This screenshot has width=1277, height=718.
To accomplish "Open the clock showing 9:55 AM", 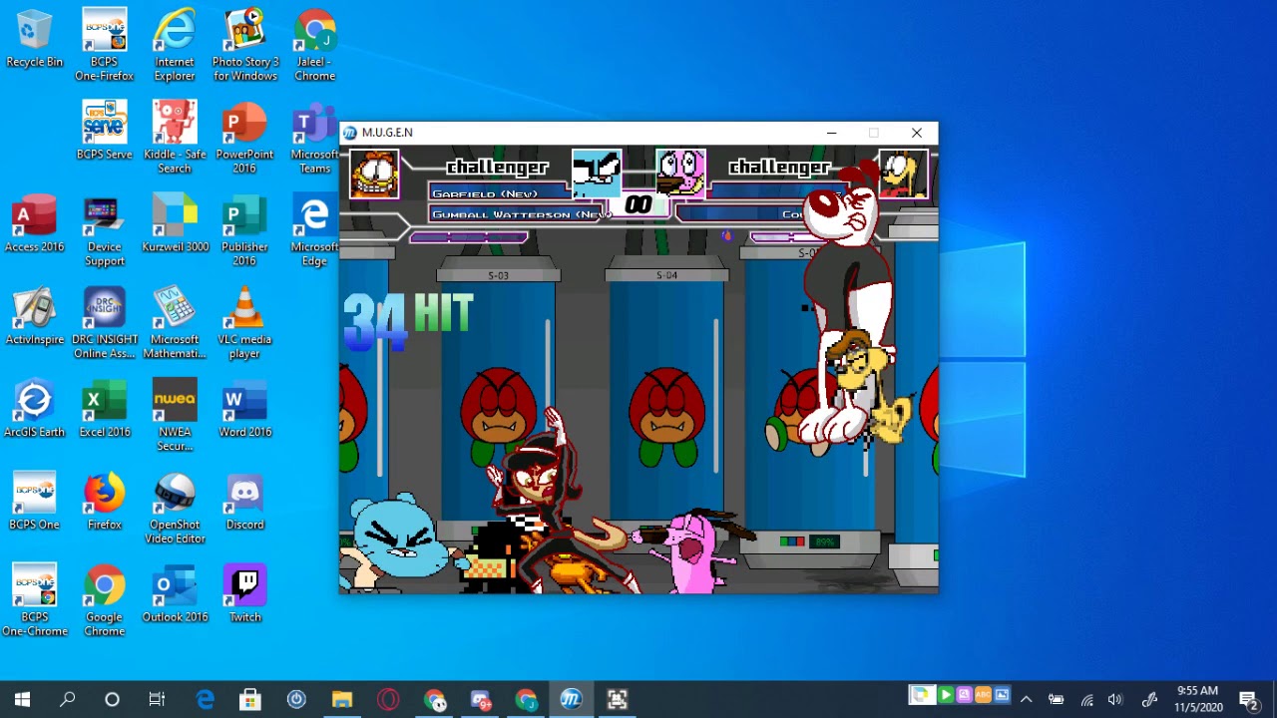I will [x=1197, y=699].
